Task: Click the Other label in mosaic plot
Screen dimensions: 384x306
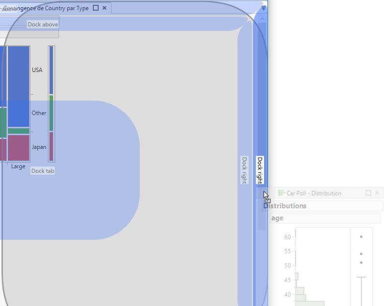Action: (x=39, y=113)
